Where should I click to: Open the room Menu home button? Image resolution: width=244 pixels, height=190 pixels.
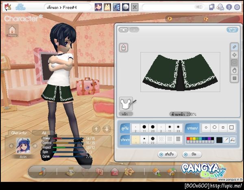click(x=12, y=30)
